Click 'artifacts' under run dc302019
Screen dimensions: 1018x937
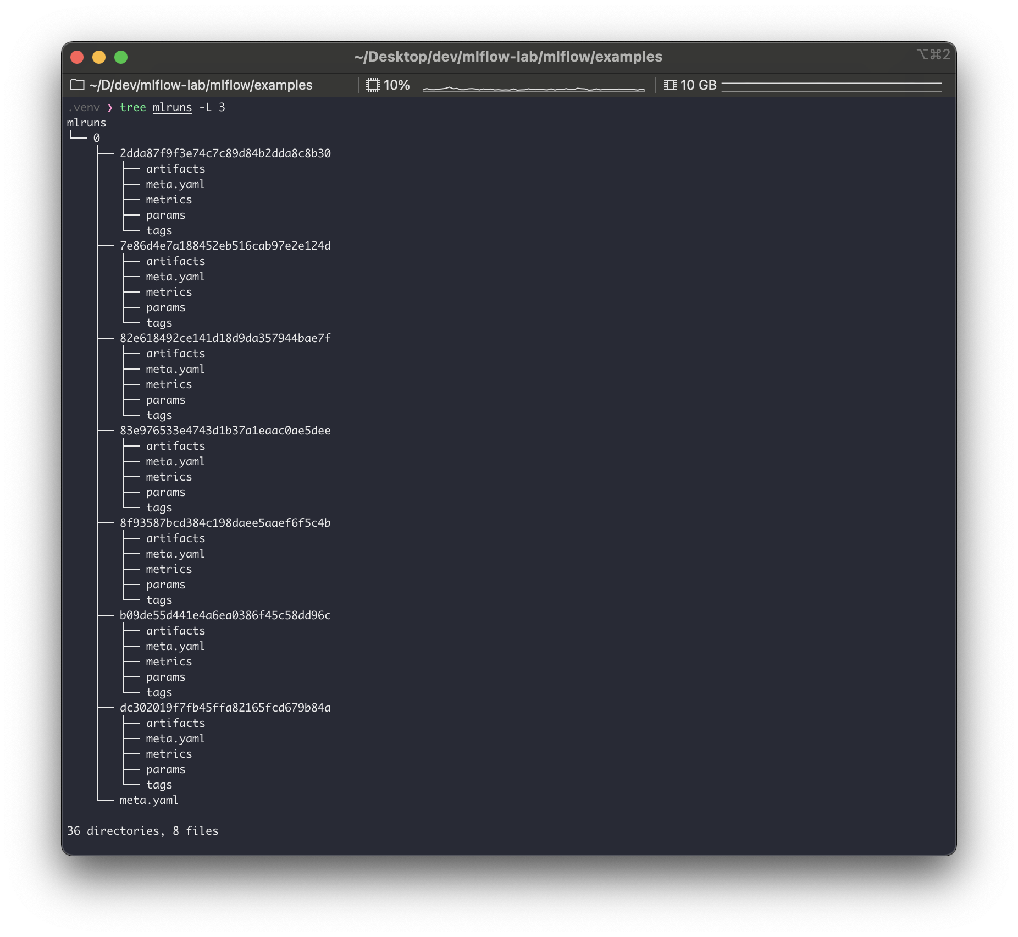tap(175, 723)
